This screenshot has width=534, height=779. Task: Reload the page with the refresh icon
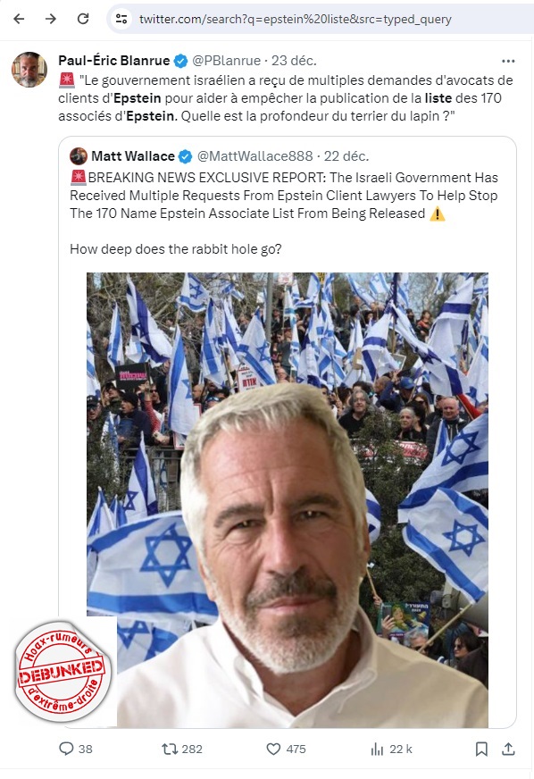coord(83,19)
